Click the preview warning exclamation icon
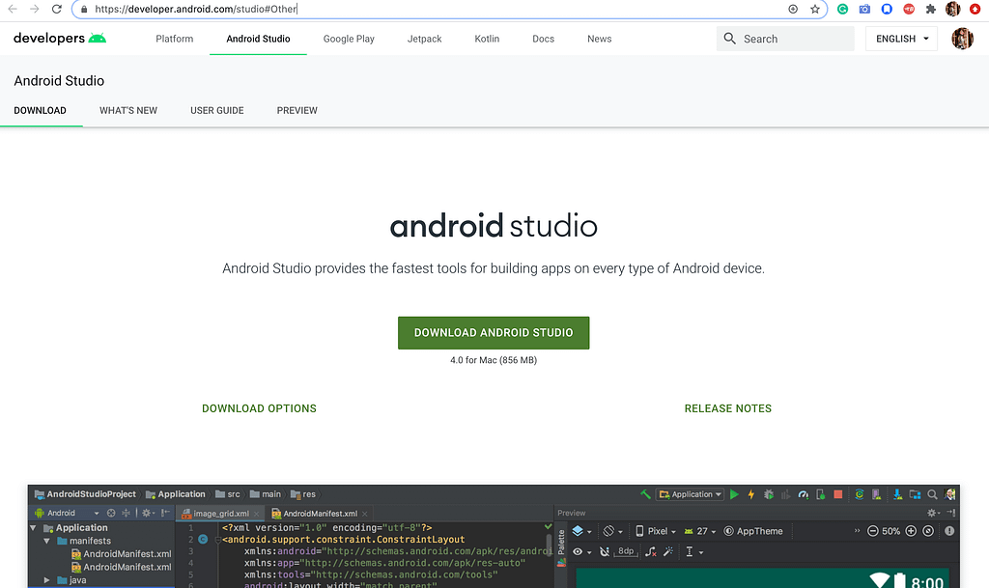Viewport: 989px width, 588px height. [x=950, y=531]
